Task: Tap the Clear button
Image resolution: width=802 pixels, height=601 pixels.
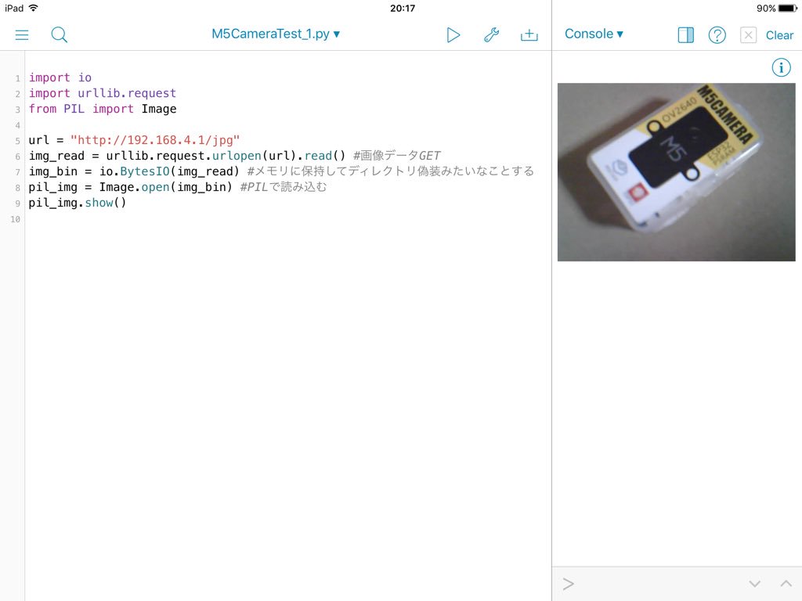Action: 779,35
